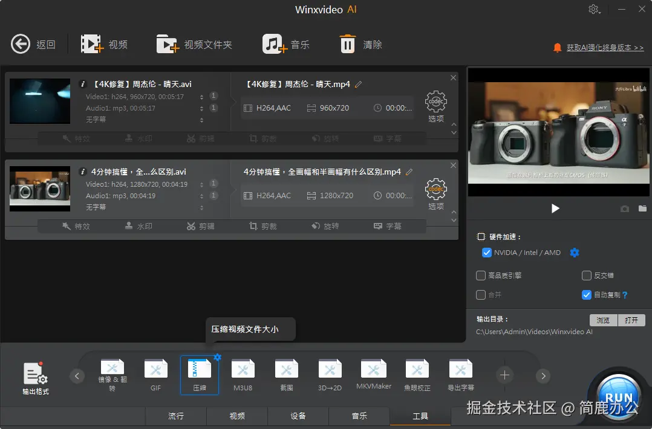This screenshot has height=429, width=652.
Task: Show more tools with right arrow
Action: pos(543,376)
